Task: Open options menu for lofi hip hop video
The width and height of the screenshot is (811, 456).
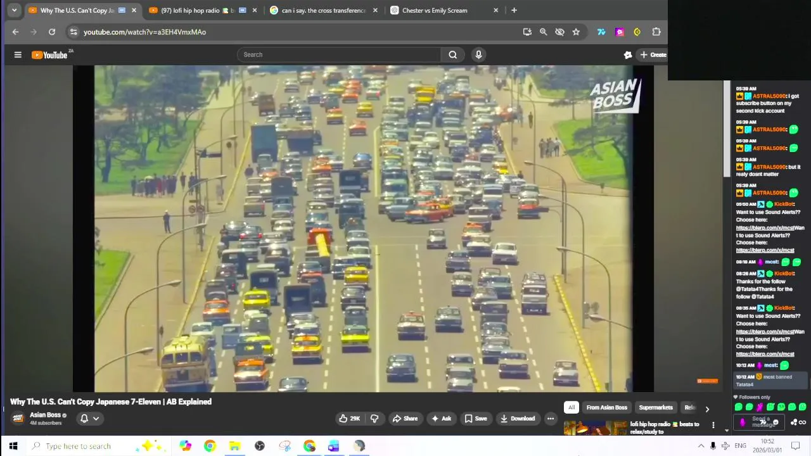Action: [x=713, y=425]
